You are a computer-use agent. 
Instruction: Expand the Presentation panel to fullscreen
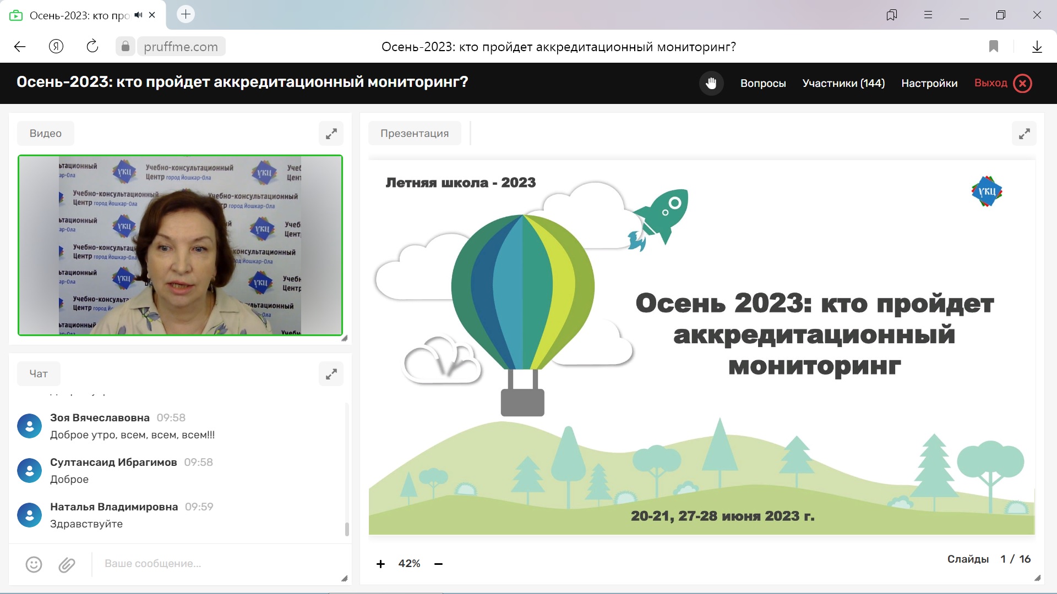(1024, 134)
